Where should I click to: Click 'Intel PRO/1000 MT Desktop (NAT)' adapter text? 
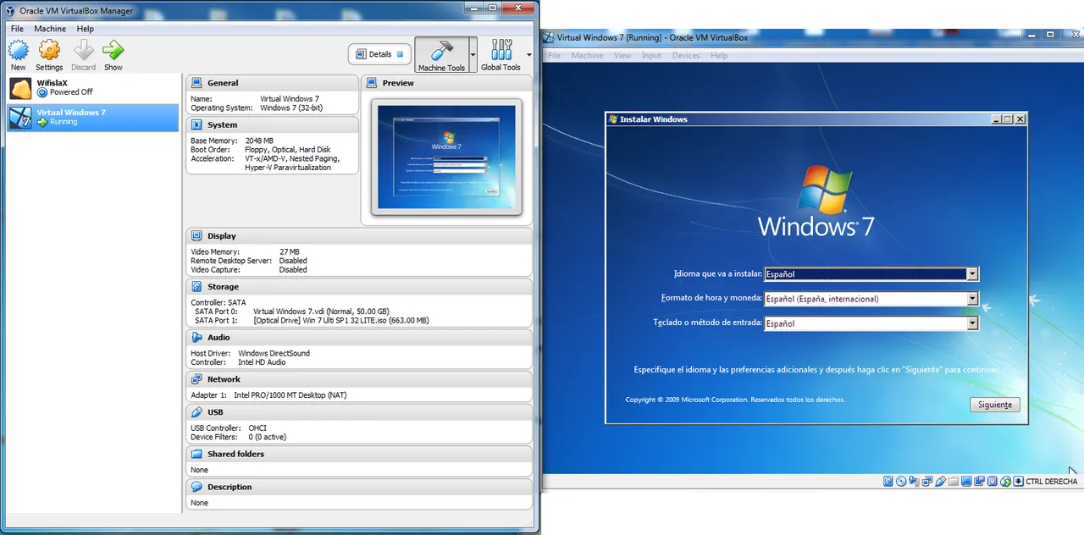pos(290,395)
